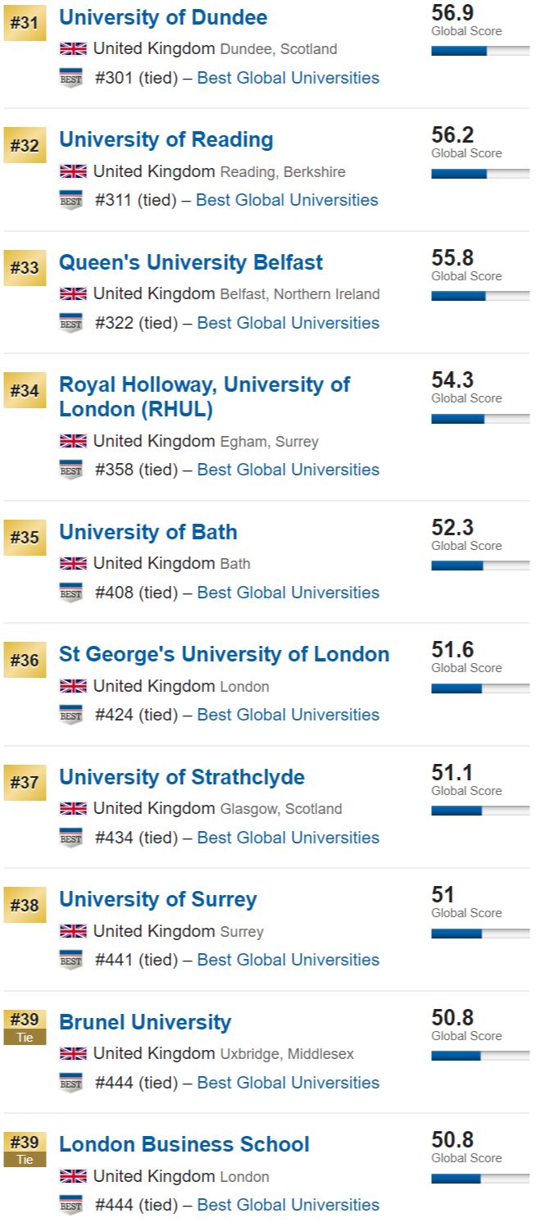Click the 56.9 global score bar for Dundee
536x1227 pixels.
(x=480, y=50)
